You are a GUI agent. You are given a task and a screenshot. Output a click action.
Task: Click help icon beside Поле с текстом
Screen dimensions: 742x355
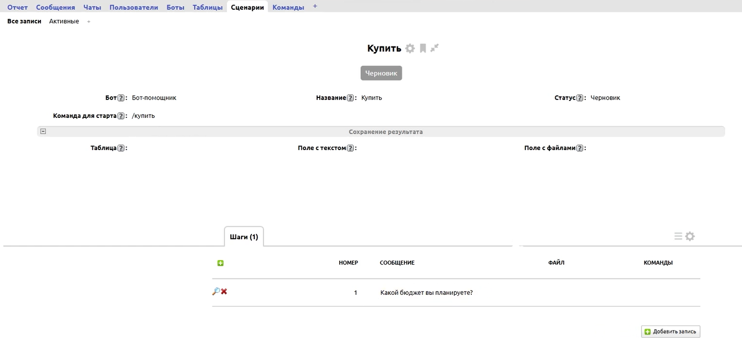point(350,148)
